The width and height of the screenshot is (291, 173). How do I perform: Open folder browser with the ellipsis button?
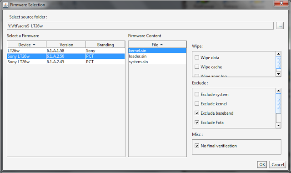click(280, 25)
